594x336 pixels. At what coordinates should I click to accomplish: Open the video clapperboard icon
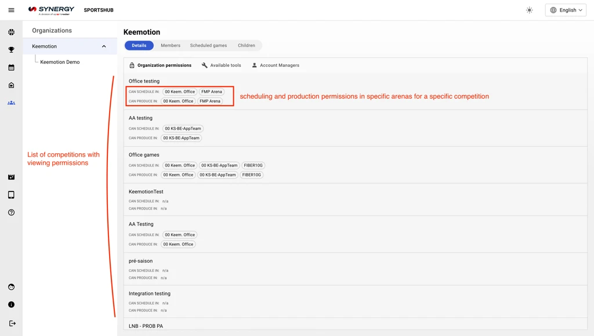click(x=12, y=177)
